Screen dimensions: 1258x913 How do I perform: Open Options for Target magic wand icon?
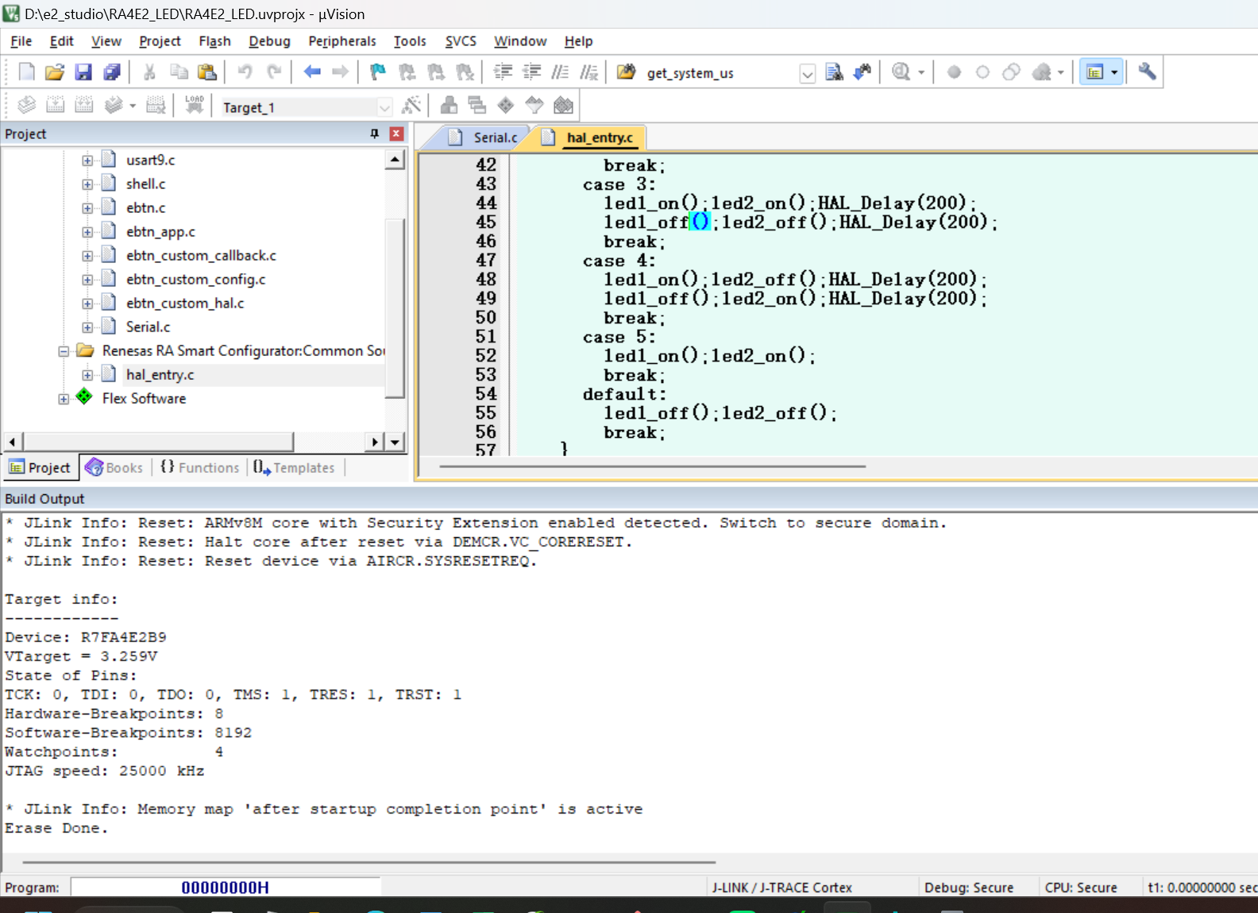[411, 105]
